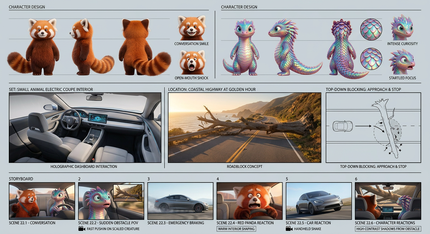The height and width of the screenshot is (234, 430).
Task: Click the camera icon beside Handheld Shake
Action: (289, 229)
